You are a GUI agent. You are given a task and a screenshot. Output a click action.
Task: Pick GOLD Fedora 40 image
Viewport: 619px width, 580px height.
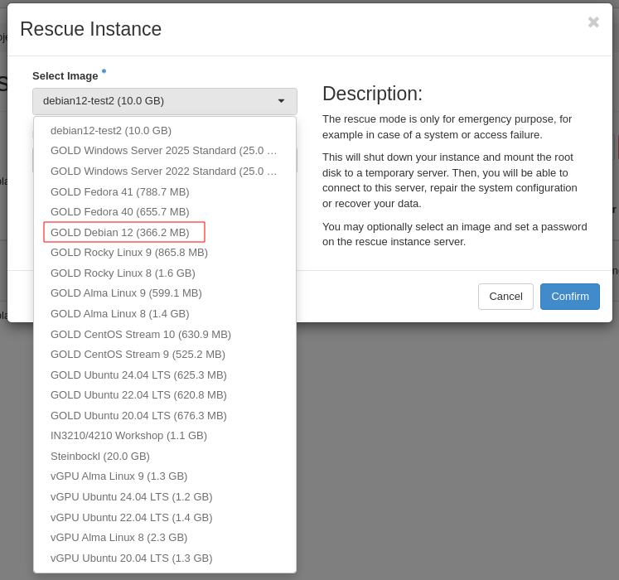165,212
